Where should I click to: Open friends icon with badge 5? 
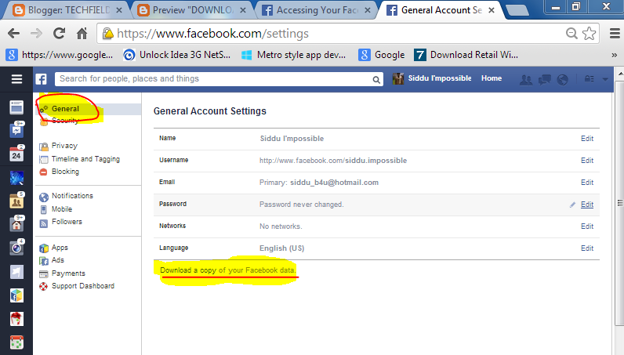click(x=16, y=201)
